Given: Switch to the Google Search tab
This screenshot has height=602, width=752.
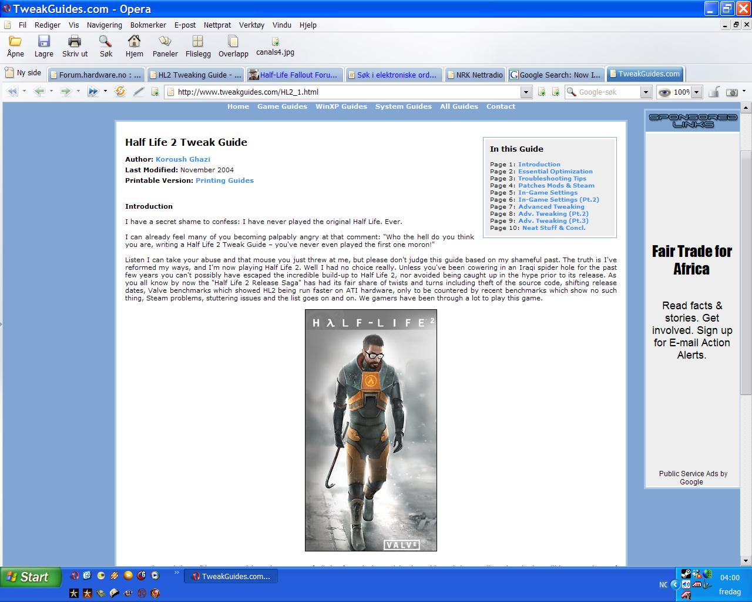Looking at the screenshot, I should pos(555,75).
